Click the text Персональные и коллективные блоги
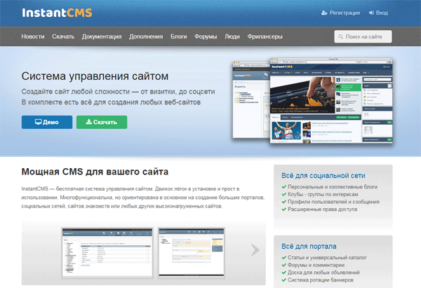Screen dimensions: 421x288 coord(333,186)
